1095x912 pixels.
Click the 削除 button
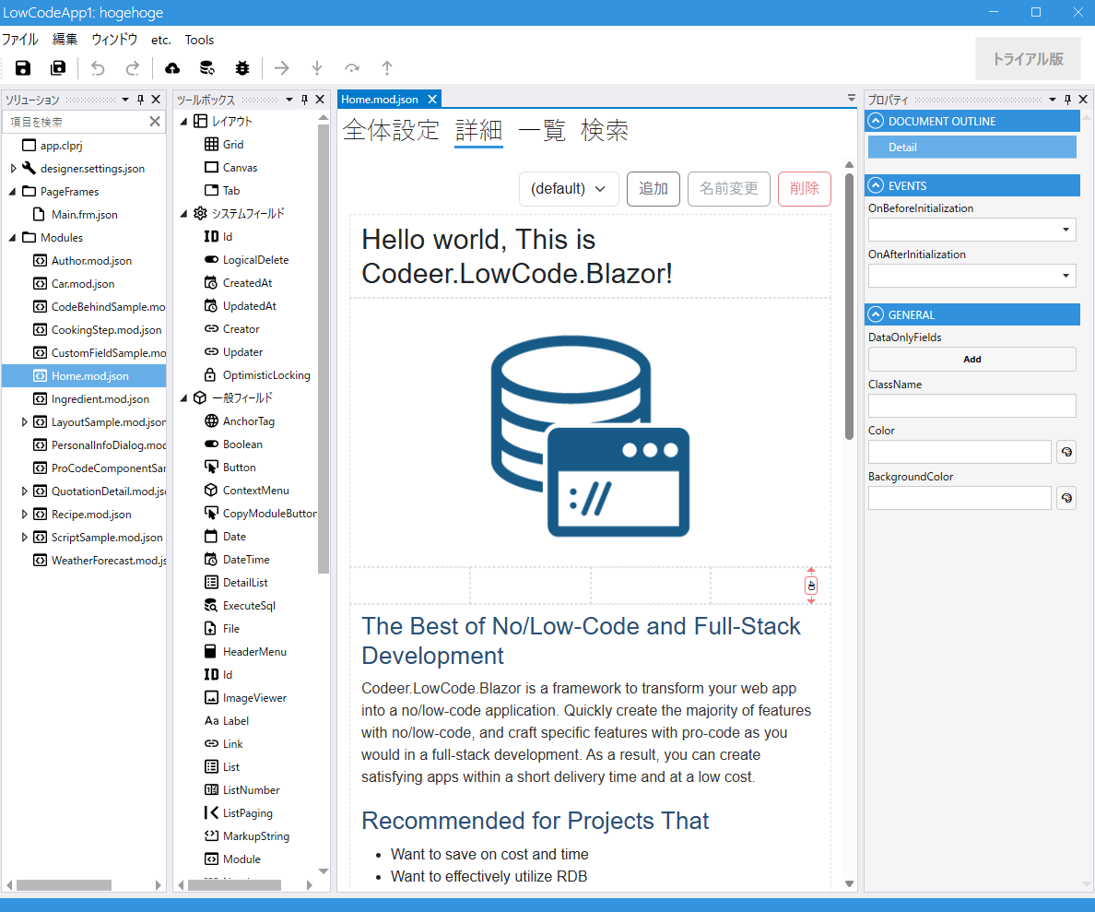(x=804, y=189)
